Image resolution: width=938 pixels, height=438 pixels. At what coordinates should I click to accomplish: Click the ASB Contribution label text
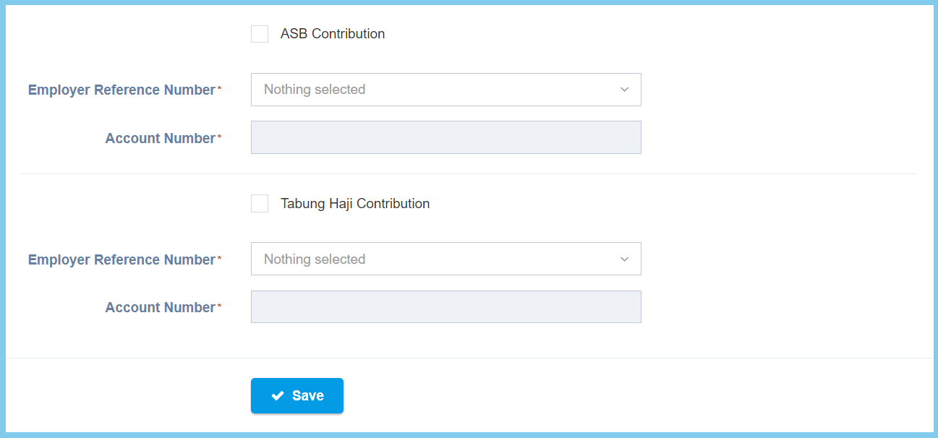click(x=333, y=34)
